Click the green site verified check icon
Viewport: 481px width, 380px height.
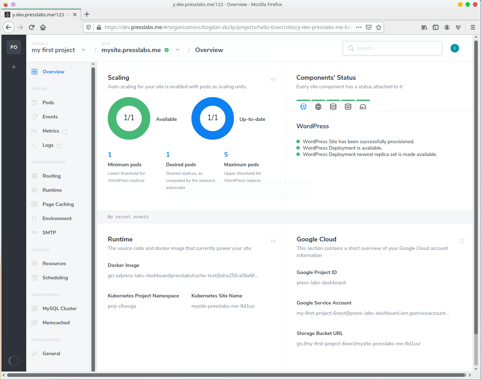[167, 50]
